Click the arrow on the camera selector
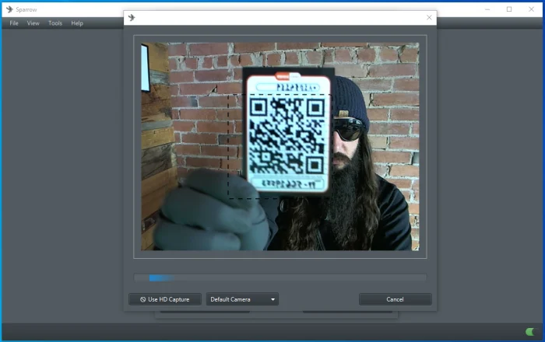 pos(272,299)
